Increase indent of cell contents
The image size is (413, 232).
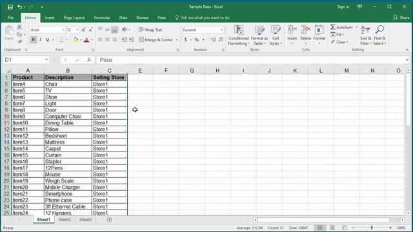pos(131,40)
